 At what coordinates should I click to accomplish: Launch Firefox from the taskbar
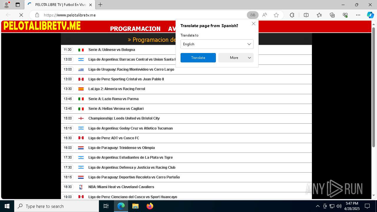click(x=150, y=206)
